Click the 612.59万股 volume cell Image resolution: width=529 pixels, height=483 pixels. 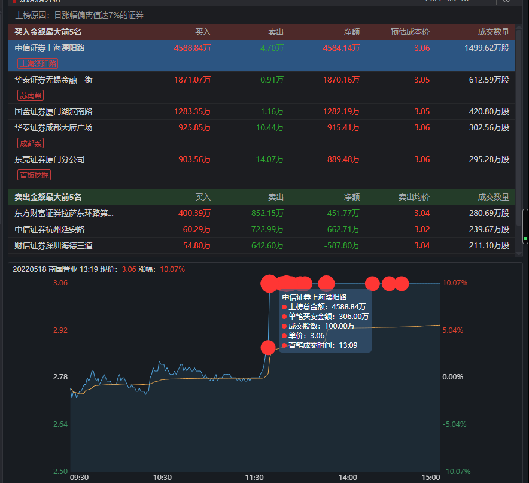coord(489,80)
